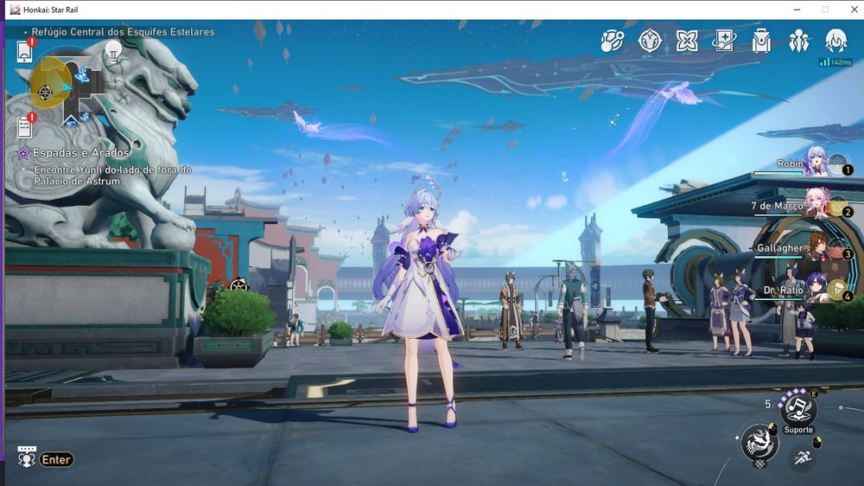Screen dimensions: 864x486
Task: Click the E hotkey badge on technique
Action: click(x=814, y=393)
